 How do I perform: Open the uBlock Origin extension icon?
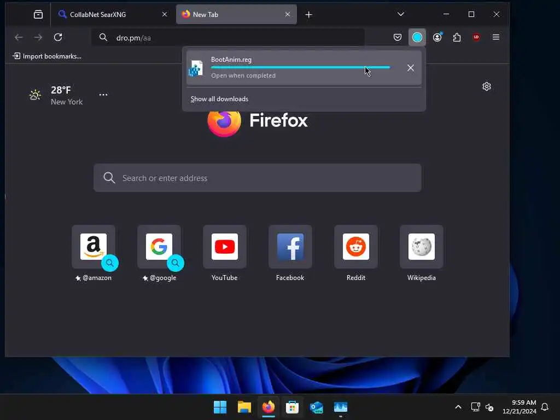click(x=476, y=37)
